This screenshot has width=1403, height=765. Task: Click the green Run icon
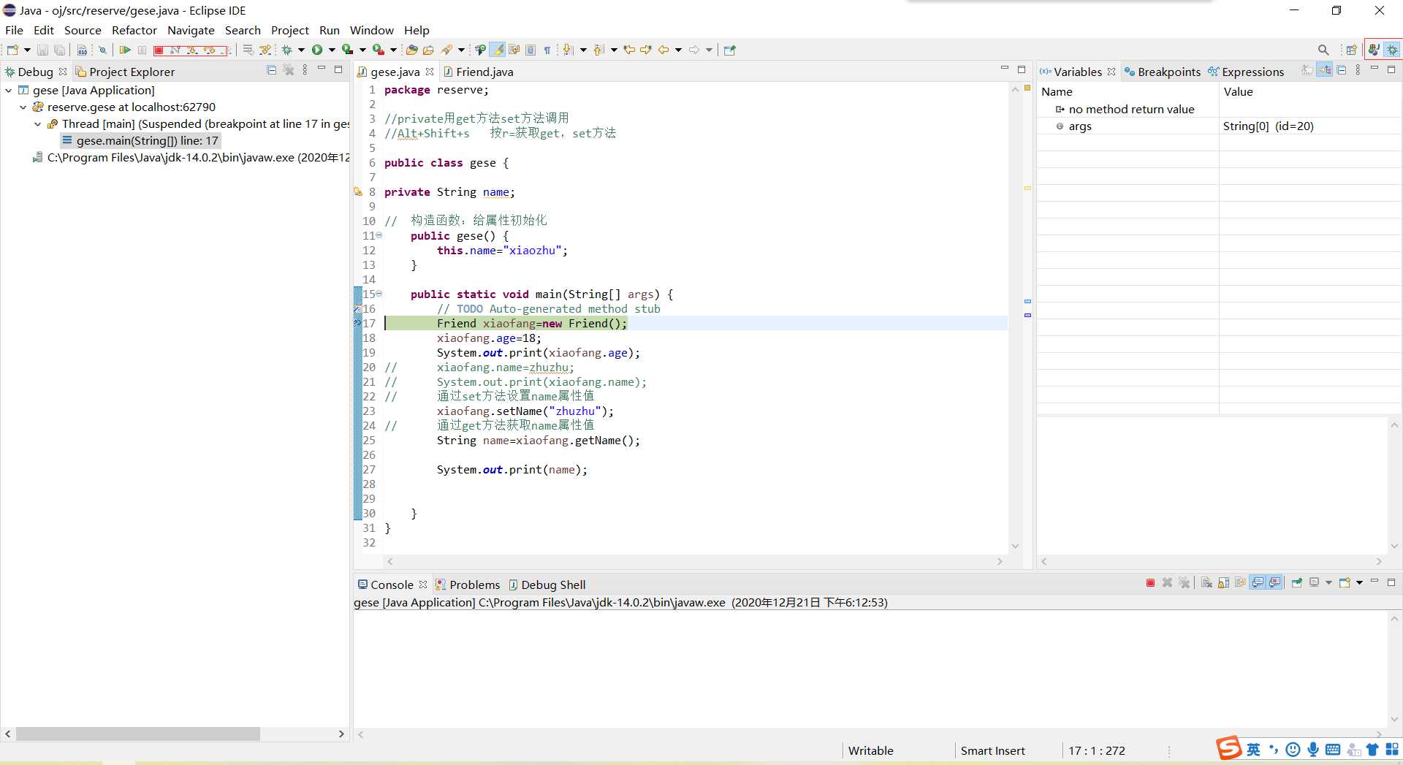(x=317, y=50)
